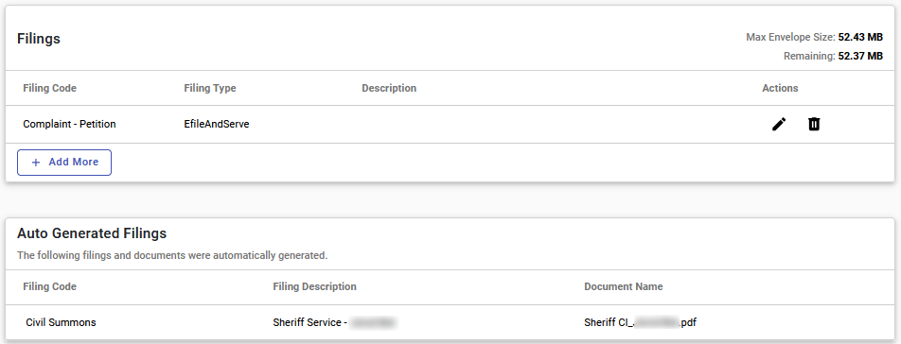The height and width of the screenshot is (344, 901).
Task: Select the Filing Type column header
Action: tap(210, 88)
